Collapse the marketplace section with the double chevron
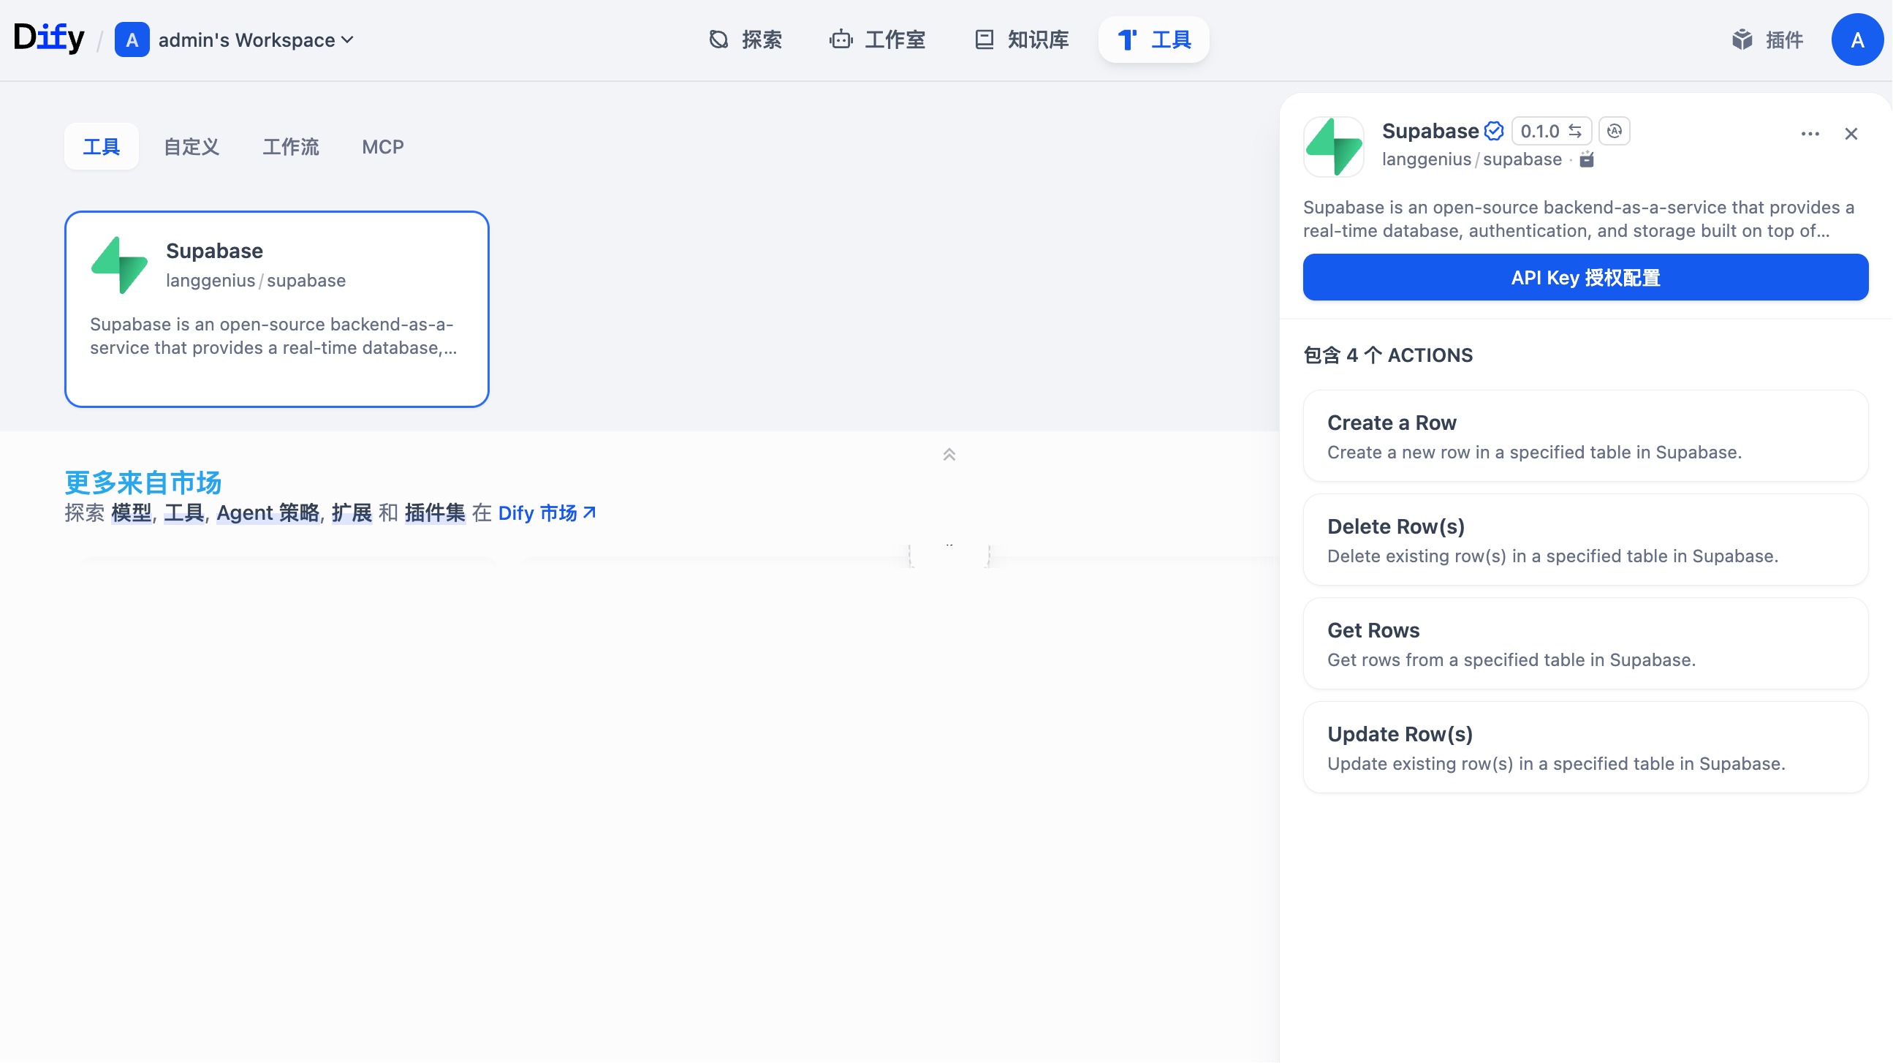The width and height of the screenshot is (1893, 1063). point(949,455)
